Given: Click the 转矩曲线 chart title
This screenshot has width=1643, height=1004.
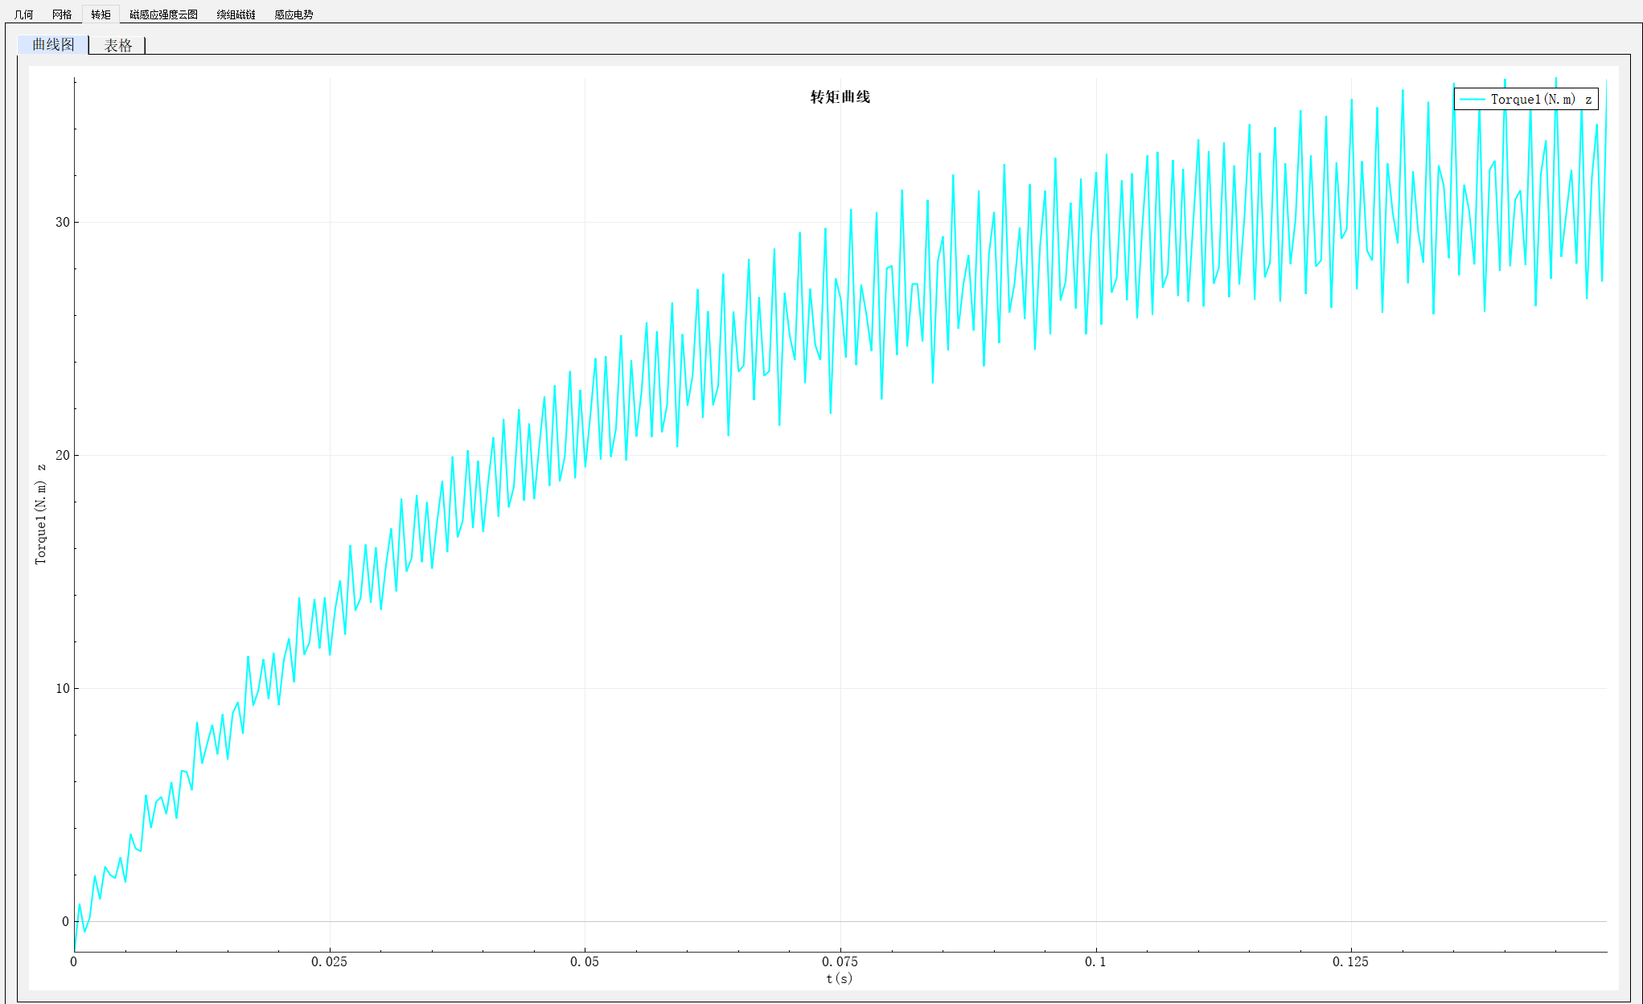Looking at the screenshot, I should pyautogui.click(x=840, y=96).
